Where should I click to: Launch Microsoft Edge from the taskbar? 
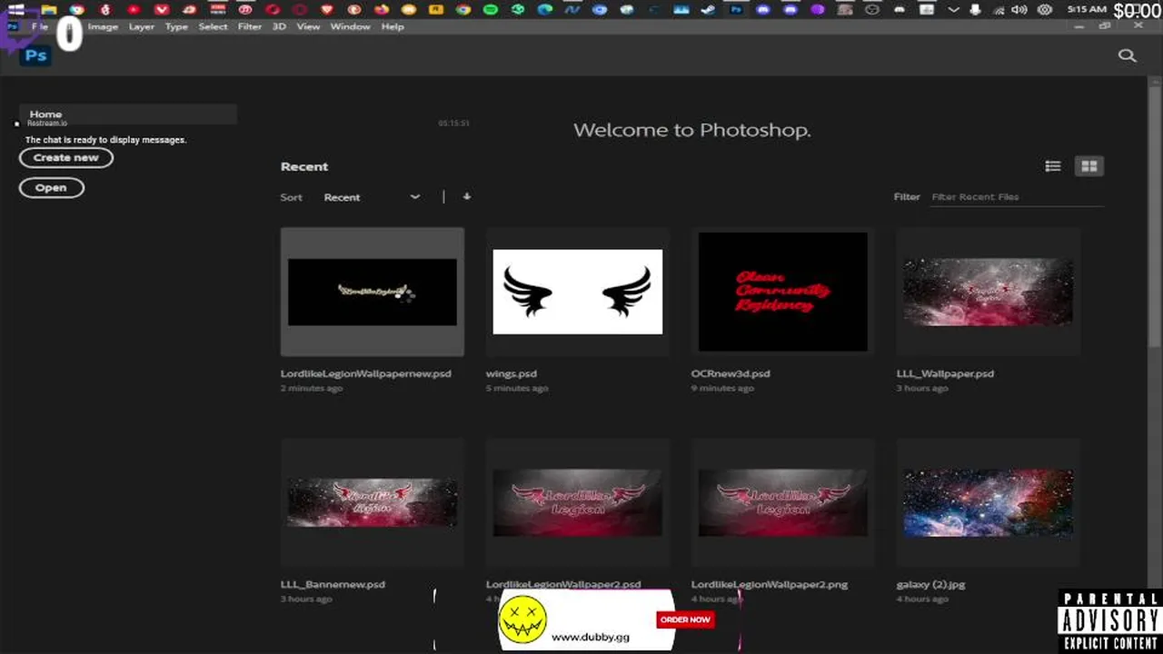coord(545,10)
